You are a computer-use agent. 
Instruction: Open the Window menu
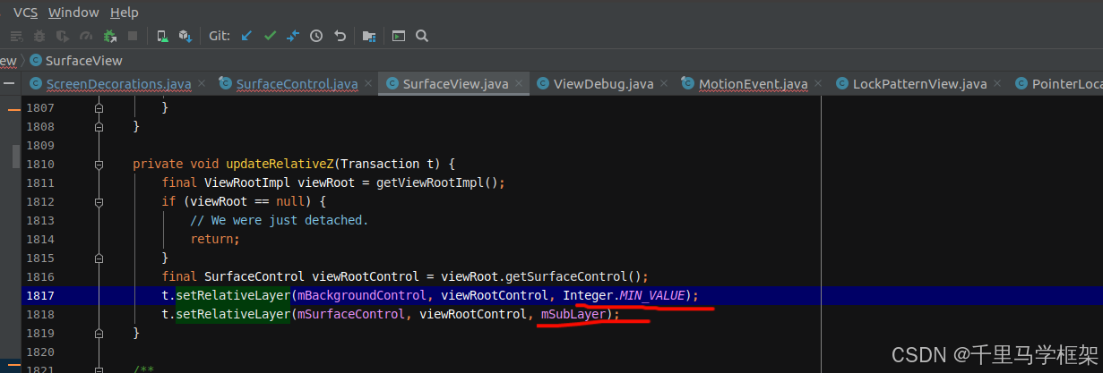(x=73, y=12)
